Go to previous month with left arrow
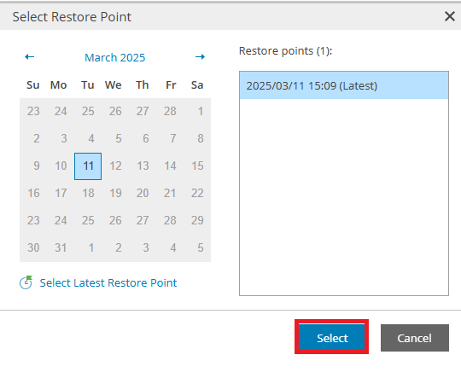 click(x=29, y=56)
